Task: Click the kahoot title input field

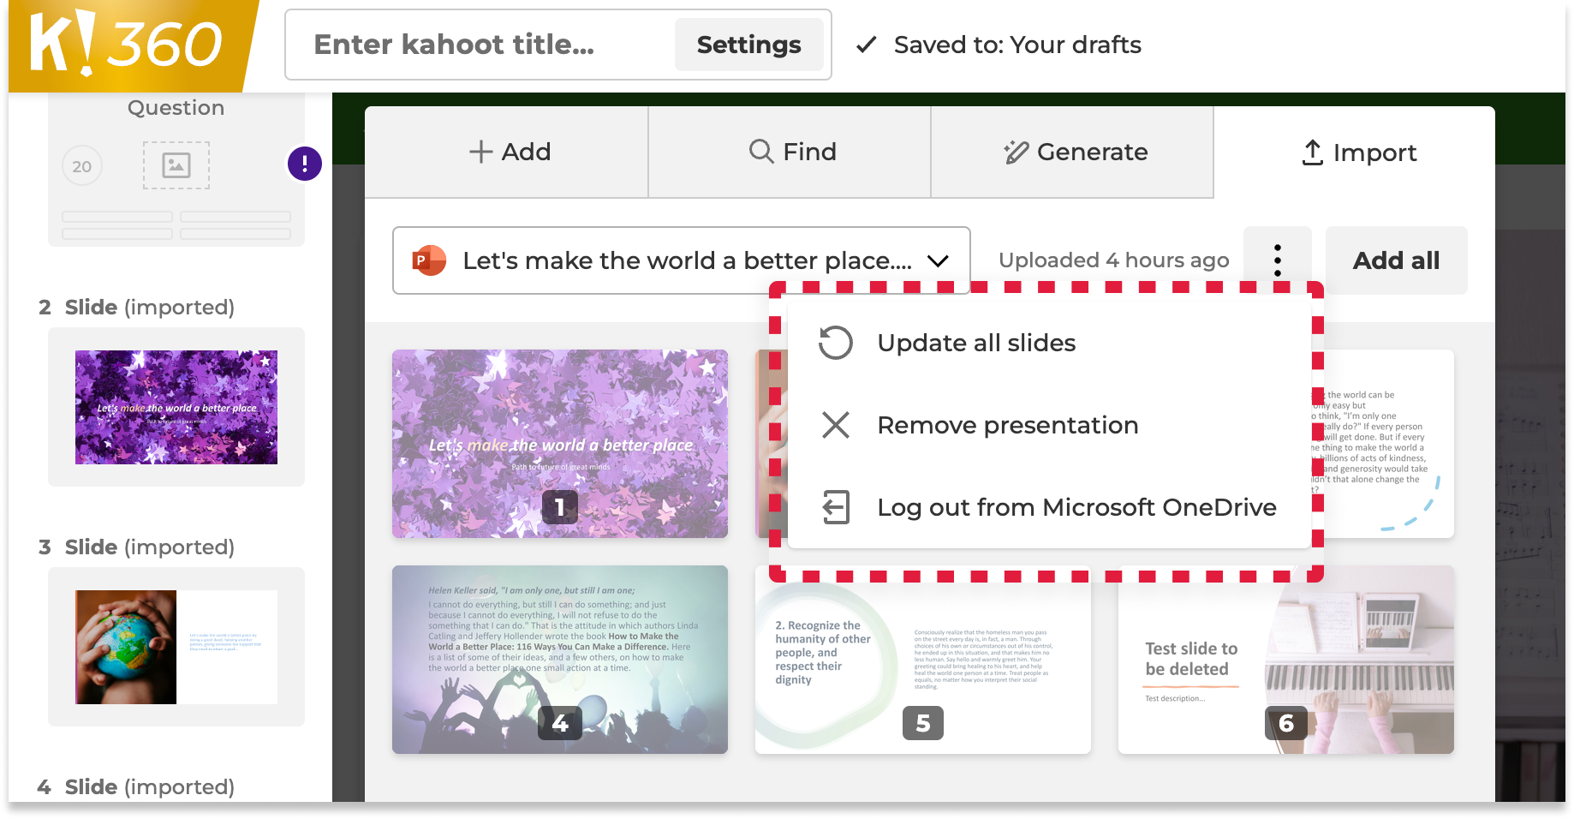Action: (480, 45)
